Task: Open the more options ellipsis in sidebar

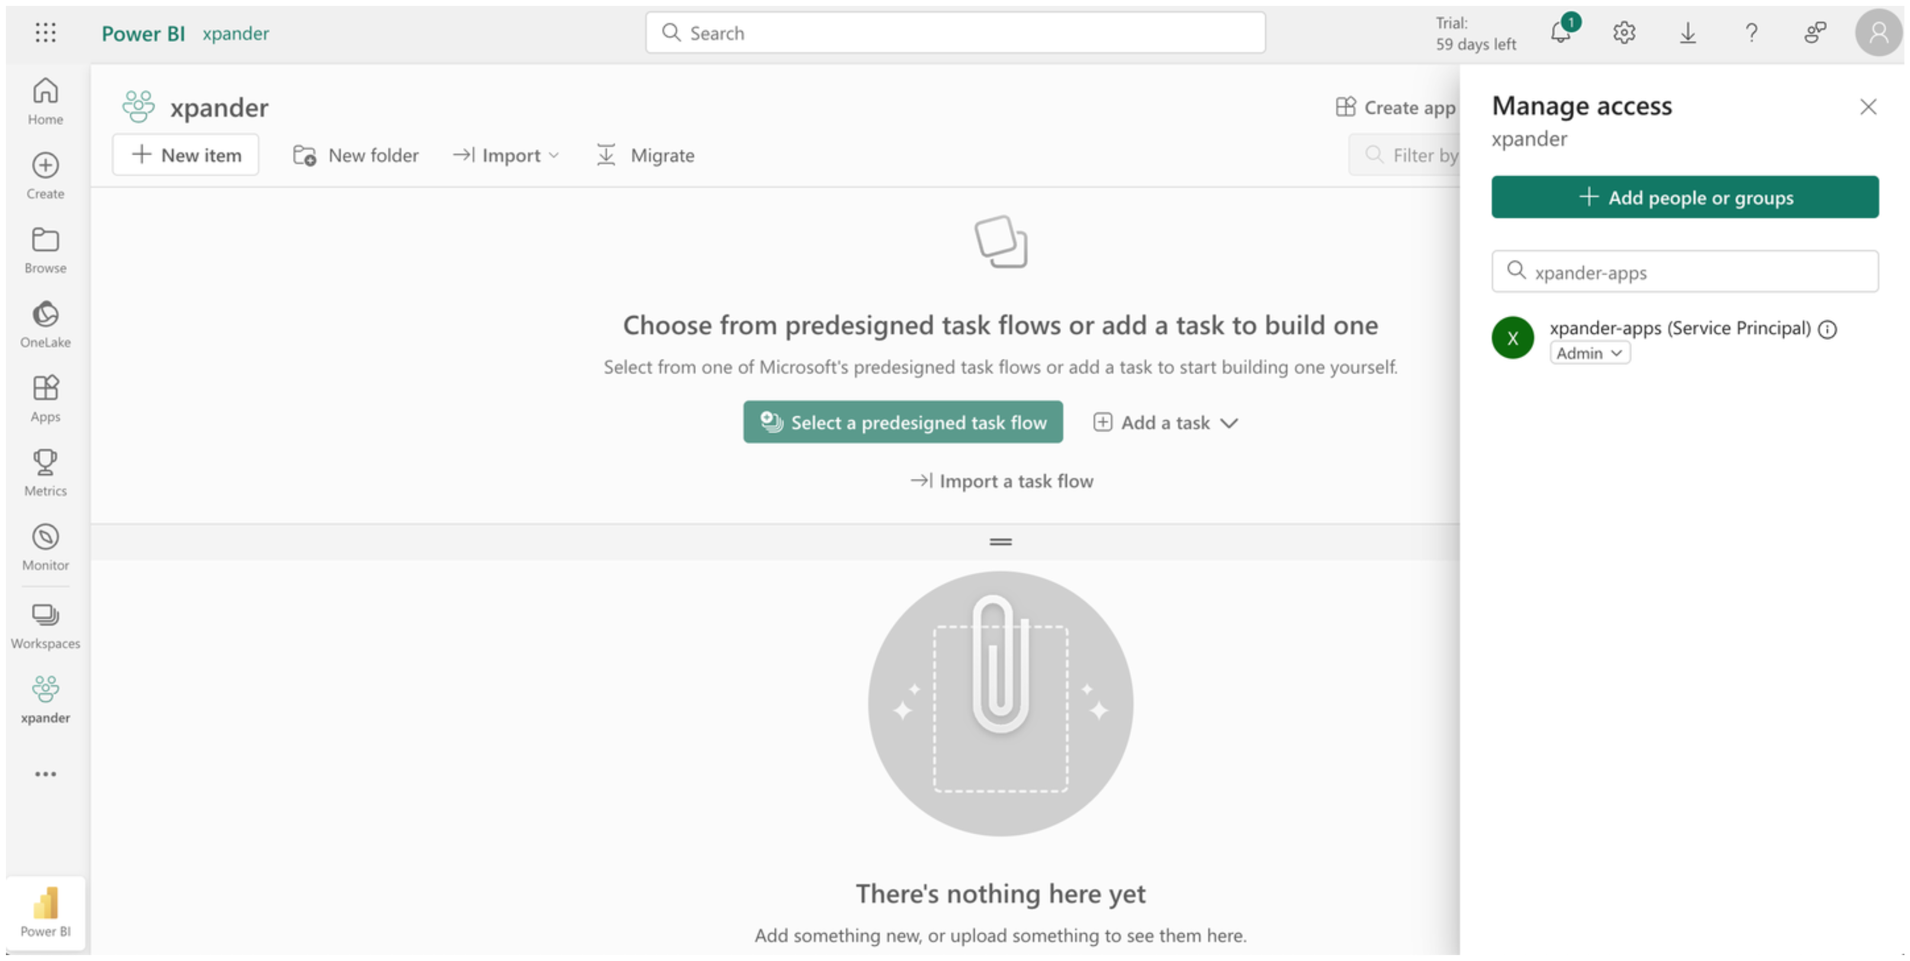Action: pos(45,774)
